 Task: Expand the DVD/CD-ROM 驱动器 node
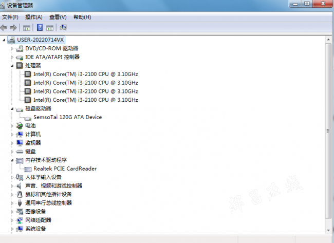click(x=12, y=49)
